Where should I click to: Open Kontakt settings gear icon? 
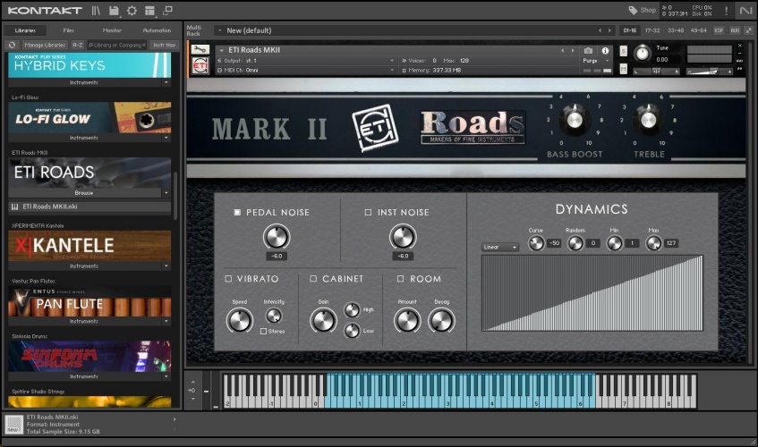(132, 11)
